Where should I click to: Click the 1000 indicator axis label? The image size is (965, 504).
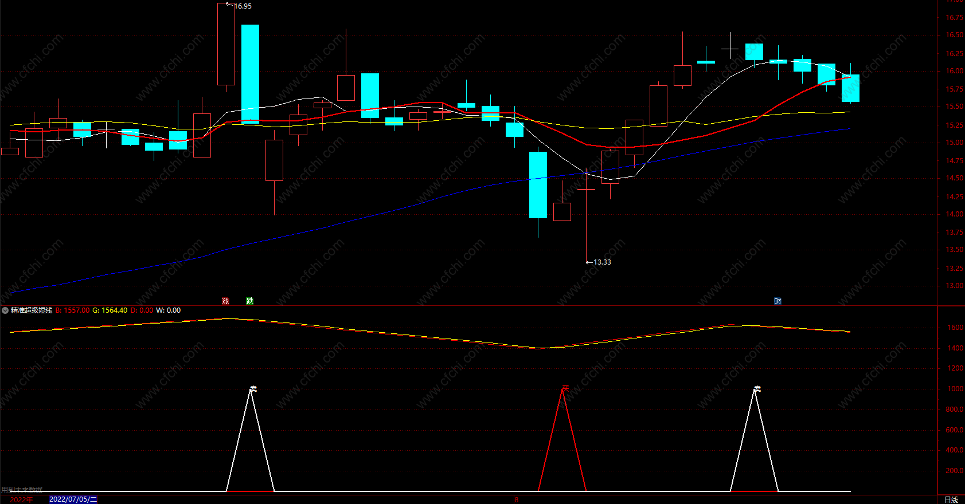(955, 389)
